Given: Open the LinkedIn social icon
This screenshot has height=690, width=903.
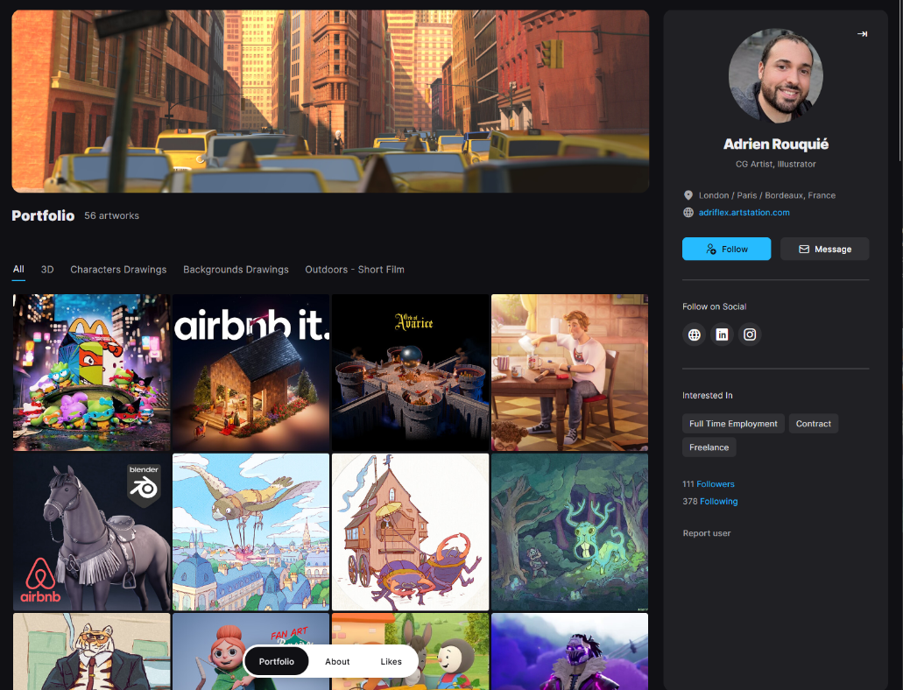Looking at the screenshot, I should pyautogui.click(x=722, y=334).
